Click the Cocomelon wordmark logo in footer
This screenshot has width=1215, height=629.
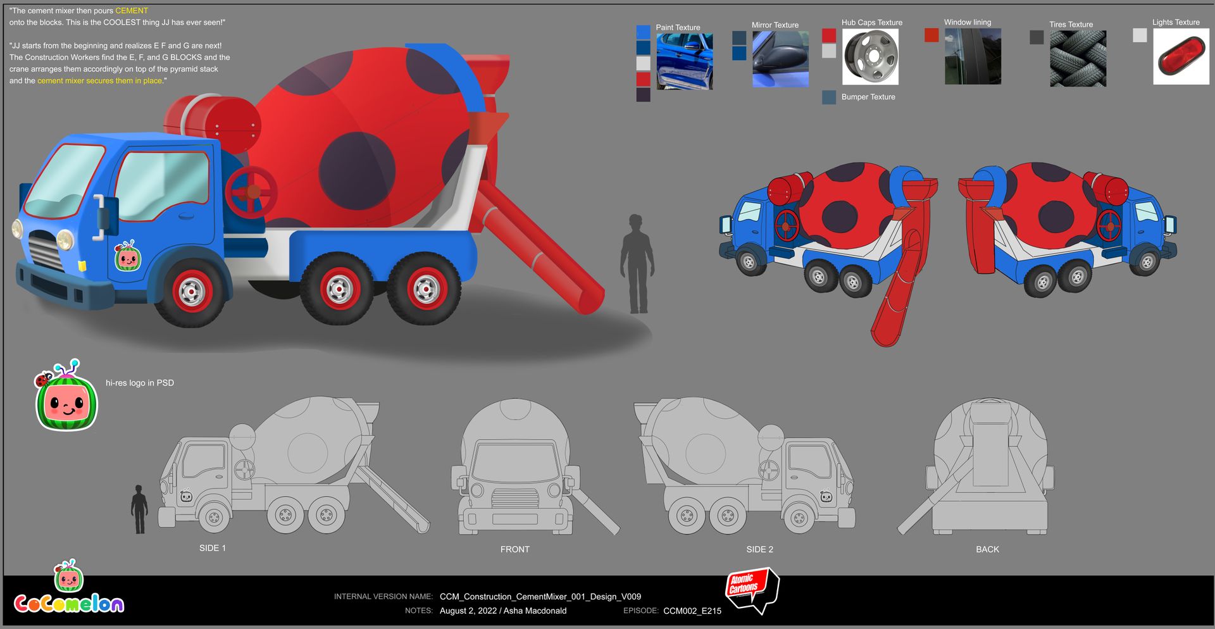click(x=69, y=604)
